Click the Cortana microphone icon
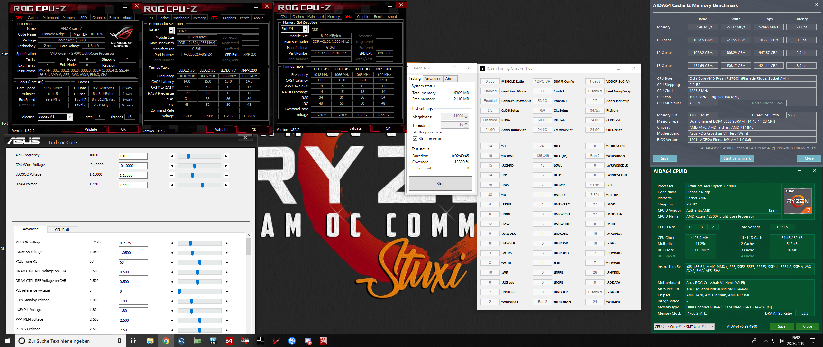The height and width of the screenshot is (347, 823). [x=119, y=341]
